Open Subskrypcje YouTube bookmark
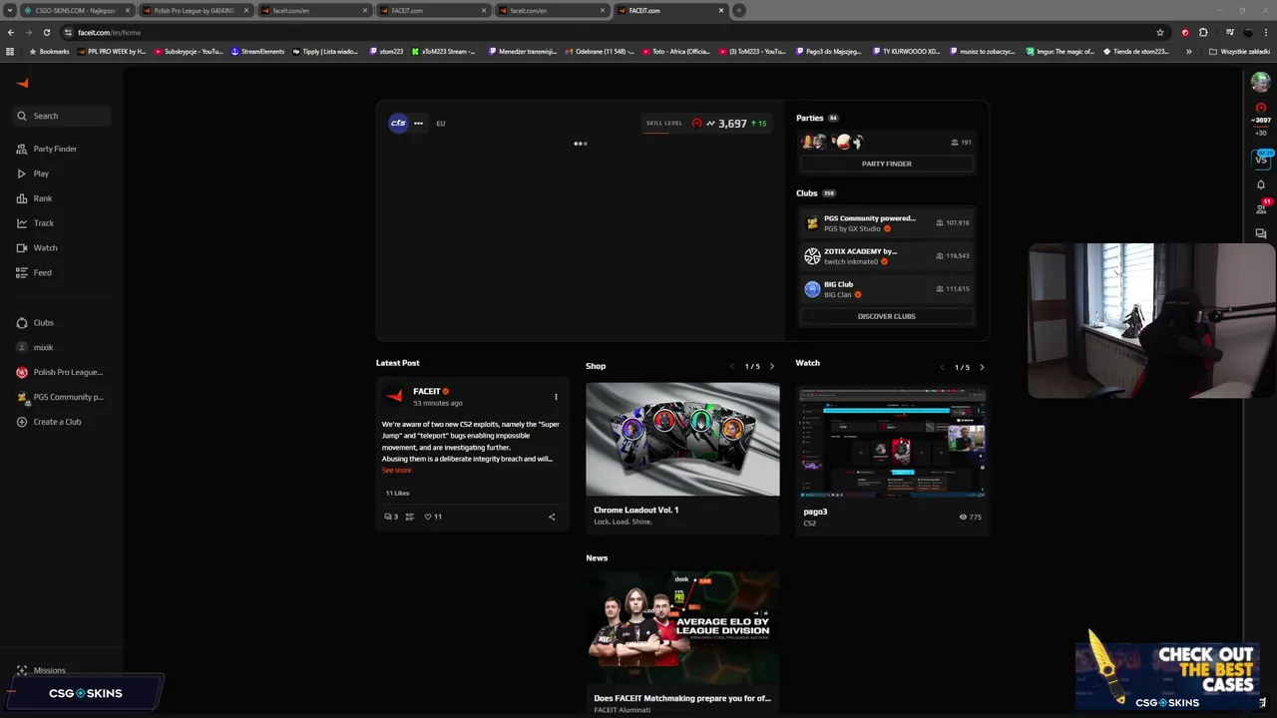Screen dimensions: 1277x718 click(x=188, y=51)
